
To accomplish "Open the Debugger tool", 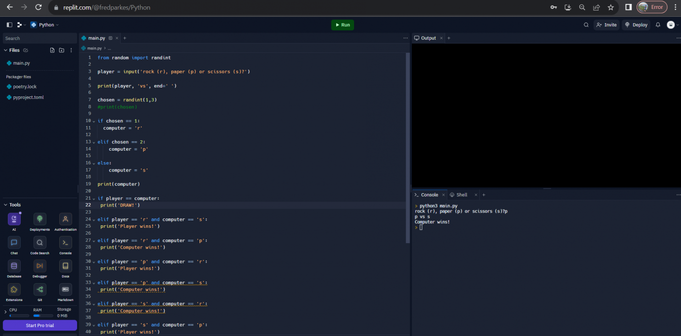I will pyautogui.click(x=40, y=266).
